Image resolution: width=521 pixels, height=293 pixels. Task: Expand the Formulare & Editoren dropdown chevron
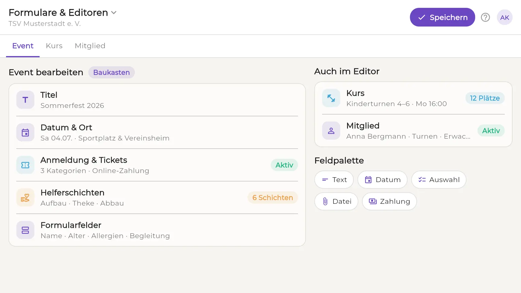click(114, 13)
